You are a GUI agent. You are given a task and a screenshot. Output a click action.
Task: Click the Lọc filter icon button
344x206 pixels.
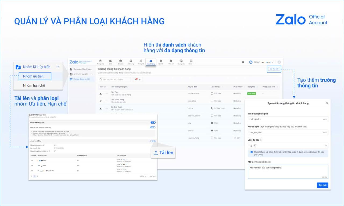coord(138,79)
